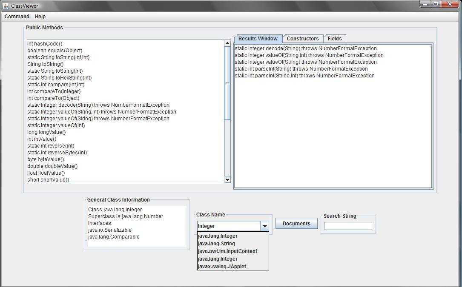The image size is (462, 287).
Task: Select the long longValue() method in Public Methods
Action: tap(46, 132)
